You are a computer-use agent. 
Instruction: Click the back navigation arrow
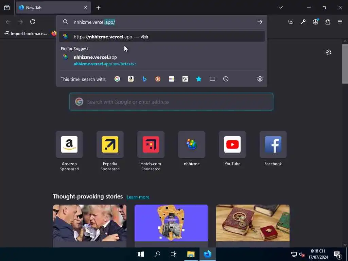coord(8,22)
